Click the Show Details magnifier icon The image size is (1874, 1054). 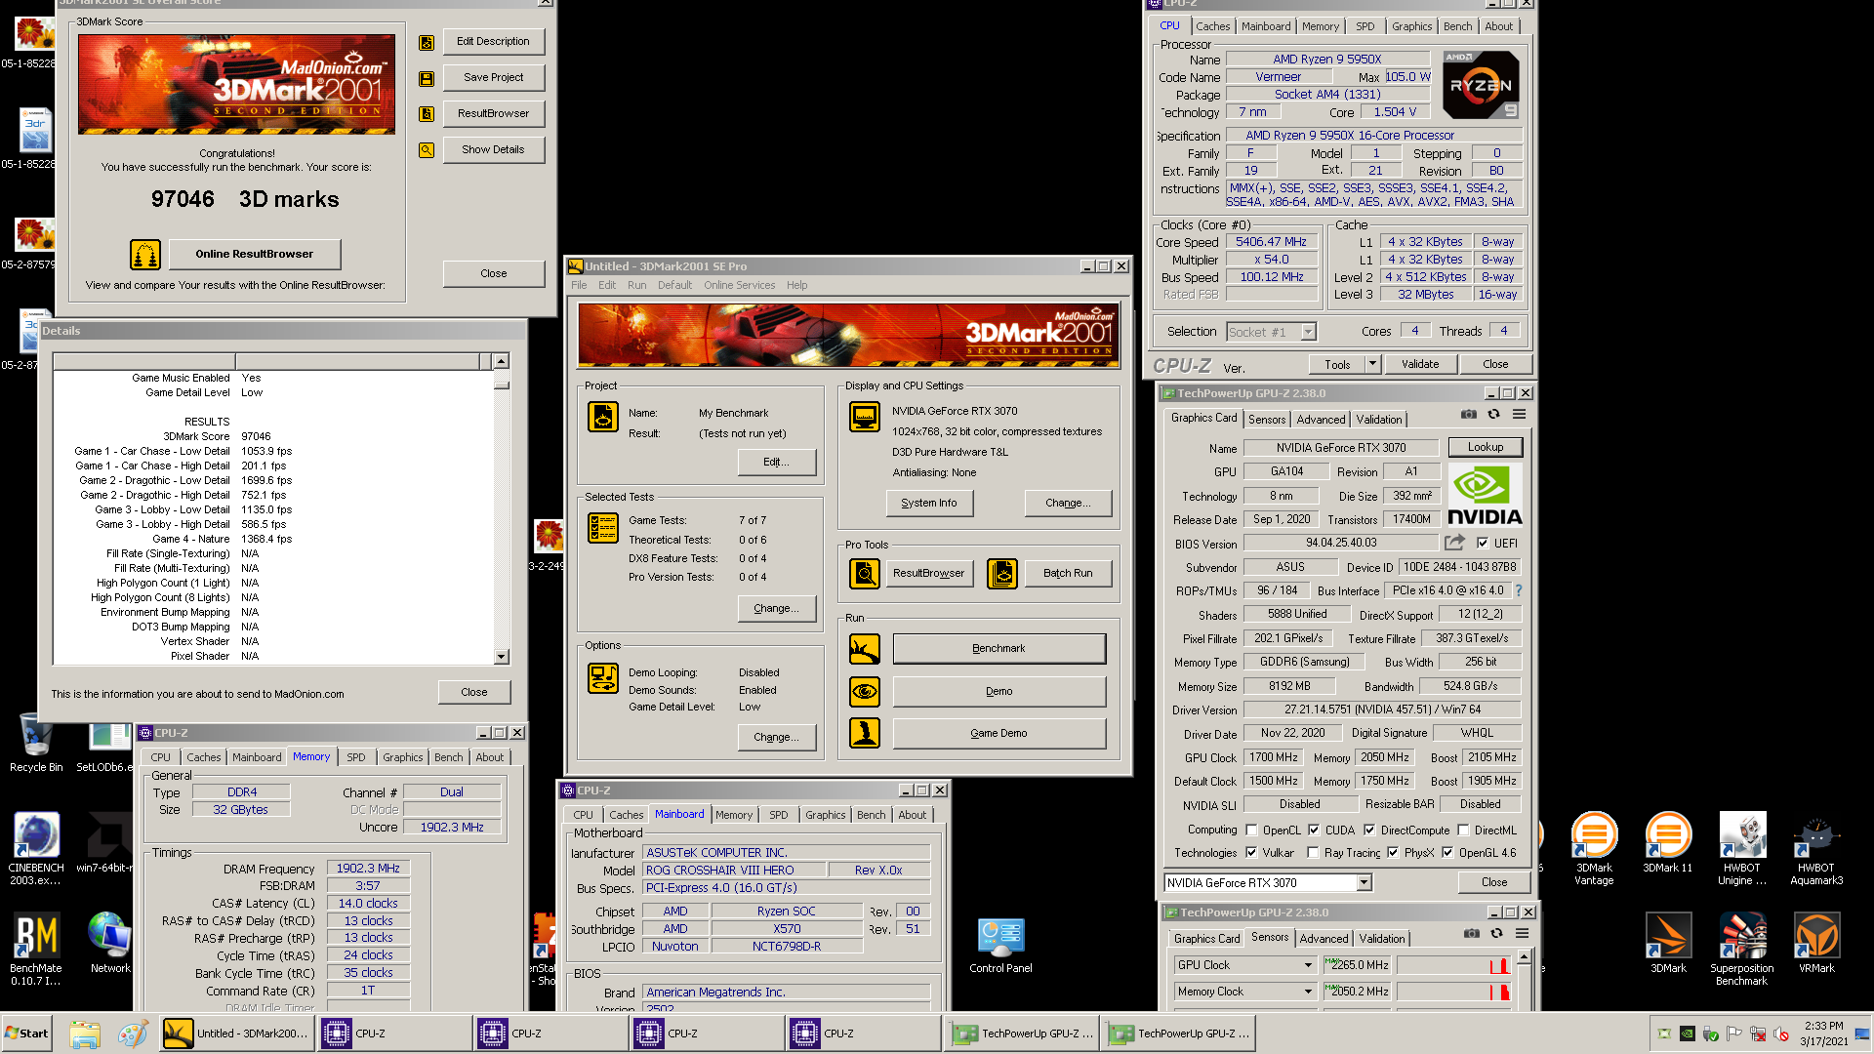(x=427, y=150)
